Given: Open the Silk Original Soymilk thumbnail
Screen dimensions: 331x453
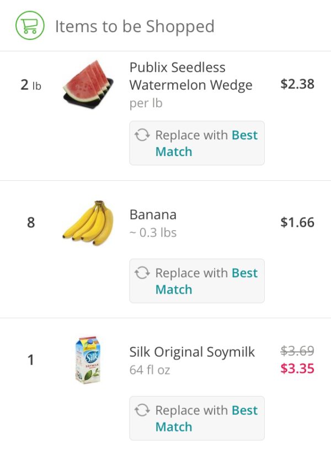Looking at the screenshot, I should [x=87, y=360].
